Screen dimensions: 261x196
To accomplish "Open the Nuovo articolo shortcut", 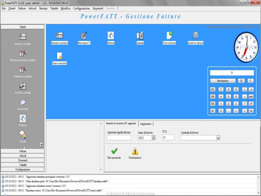I will tap(59, 56).
